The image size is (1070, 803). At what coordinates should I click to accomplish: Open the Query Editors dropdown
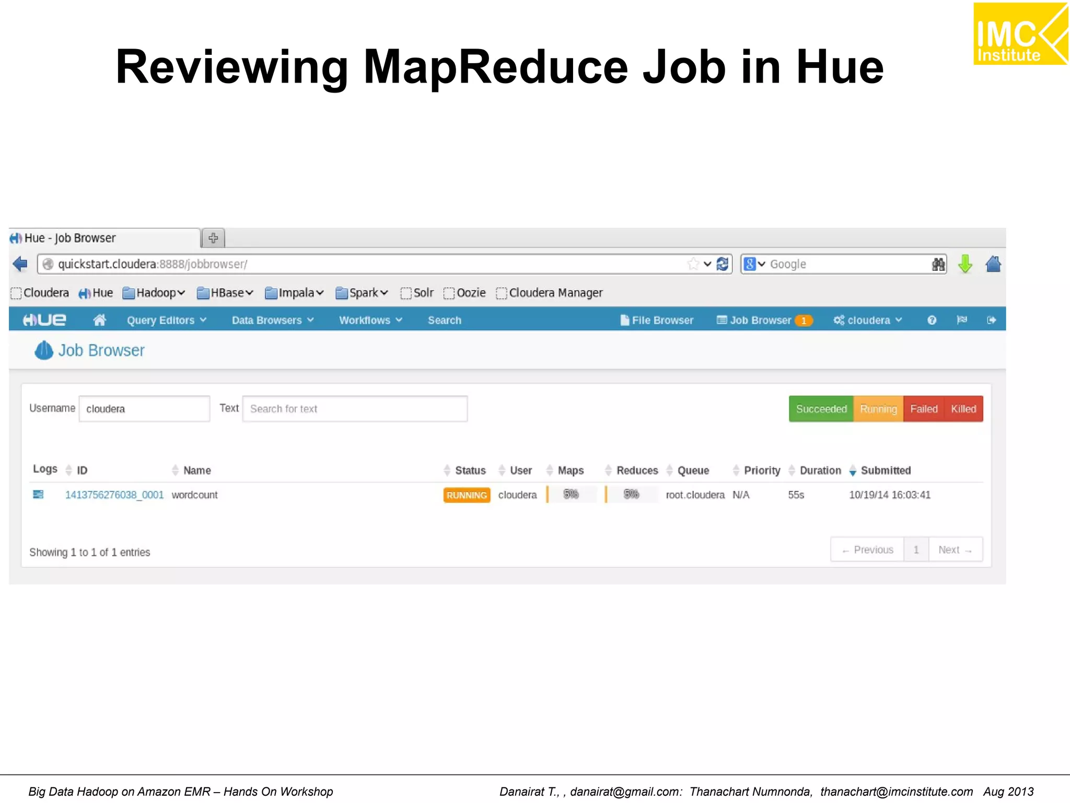click(167, 320)
